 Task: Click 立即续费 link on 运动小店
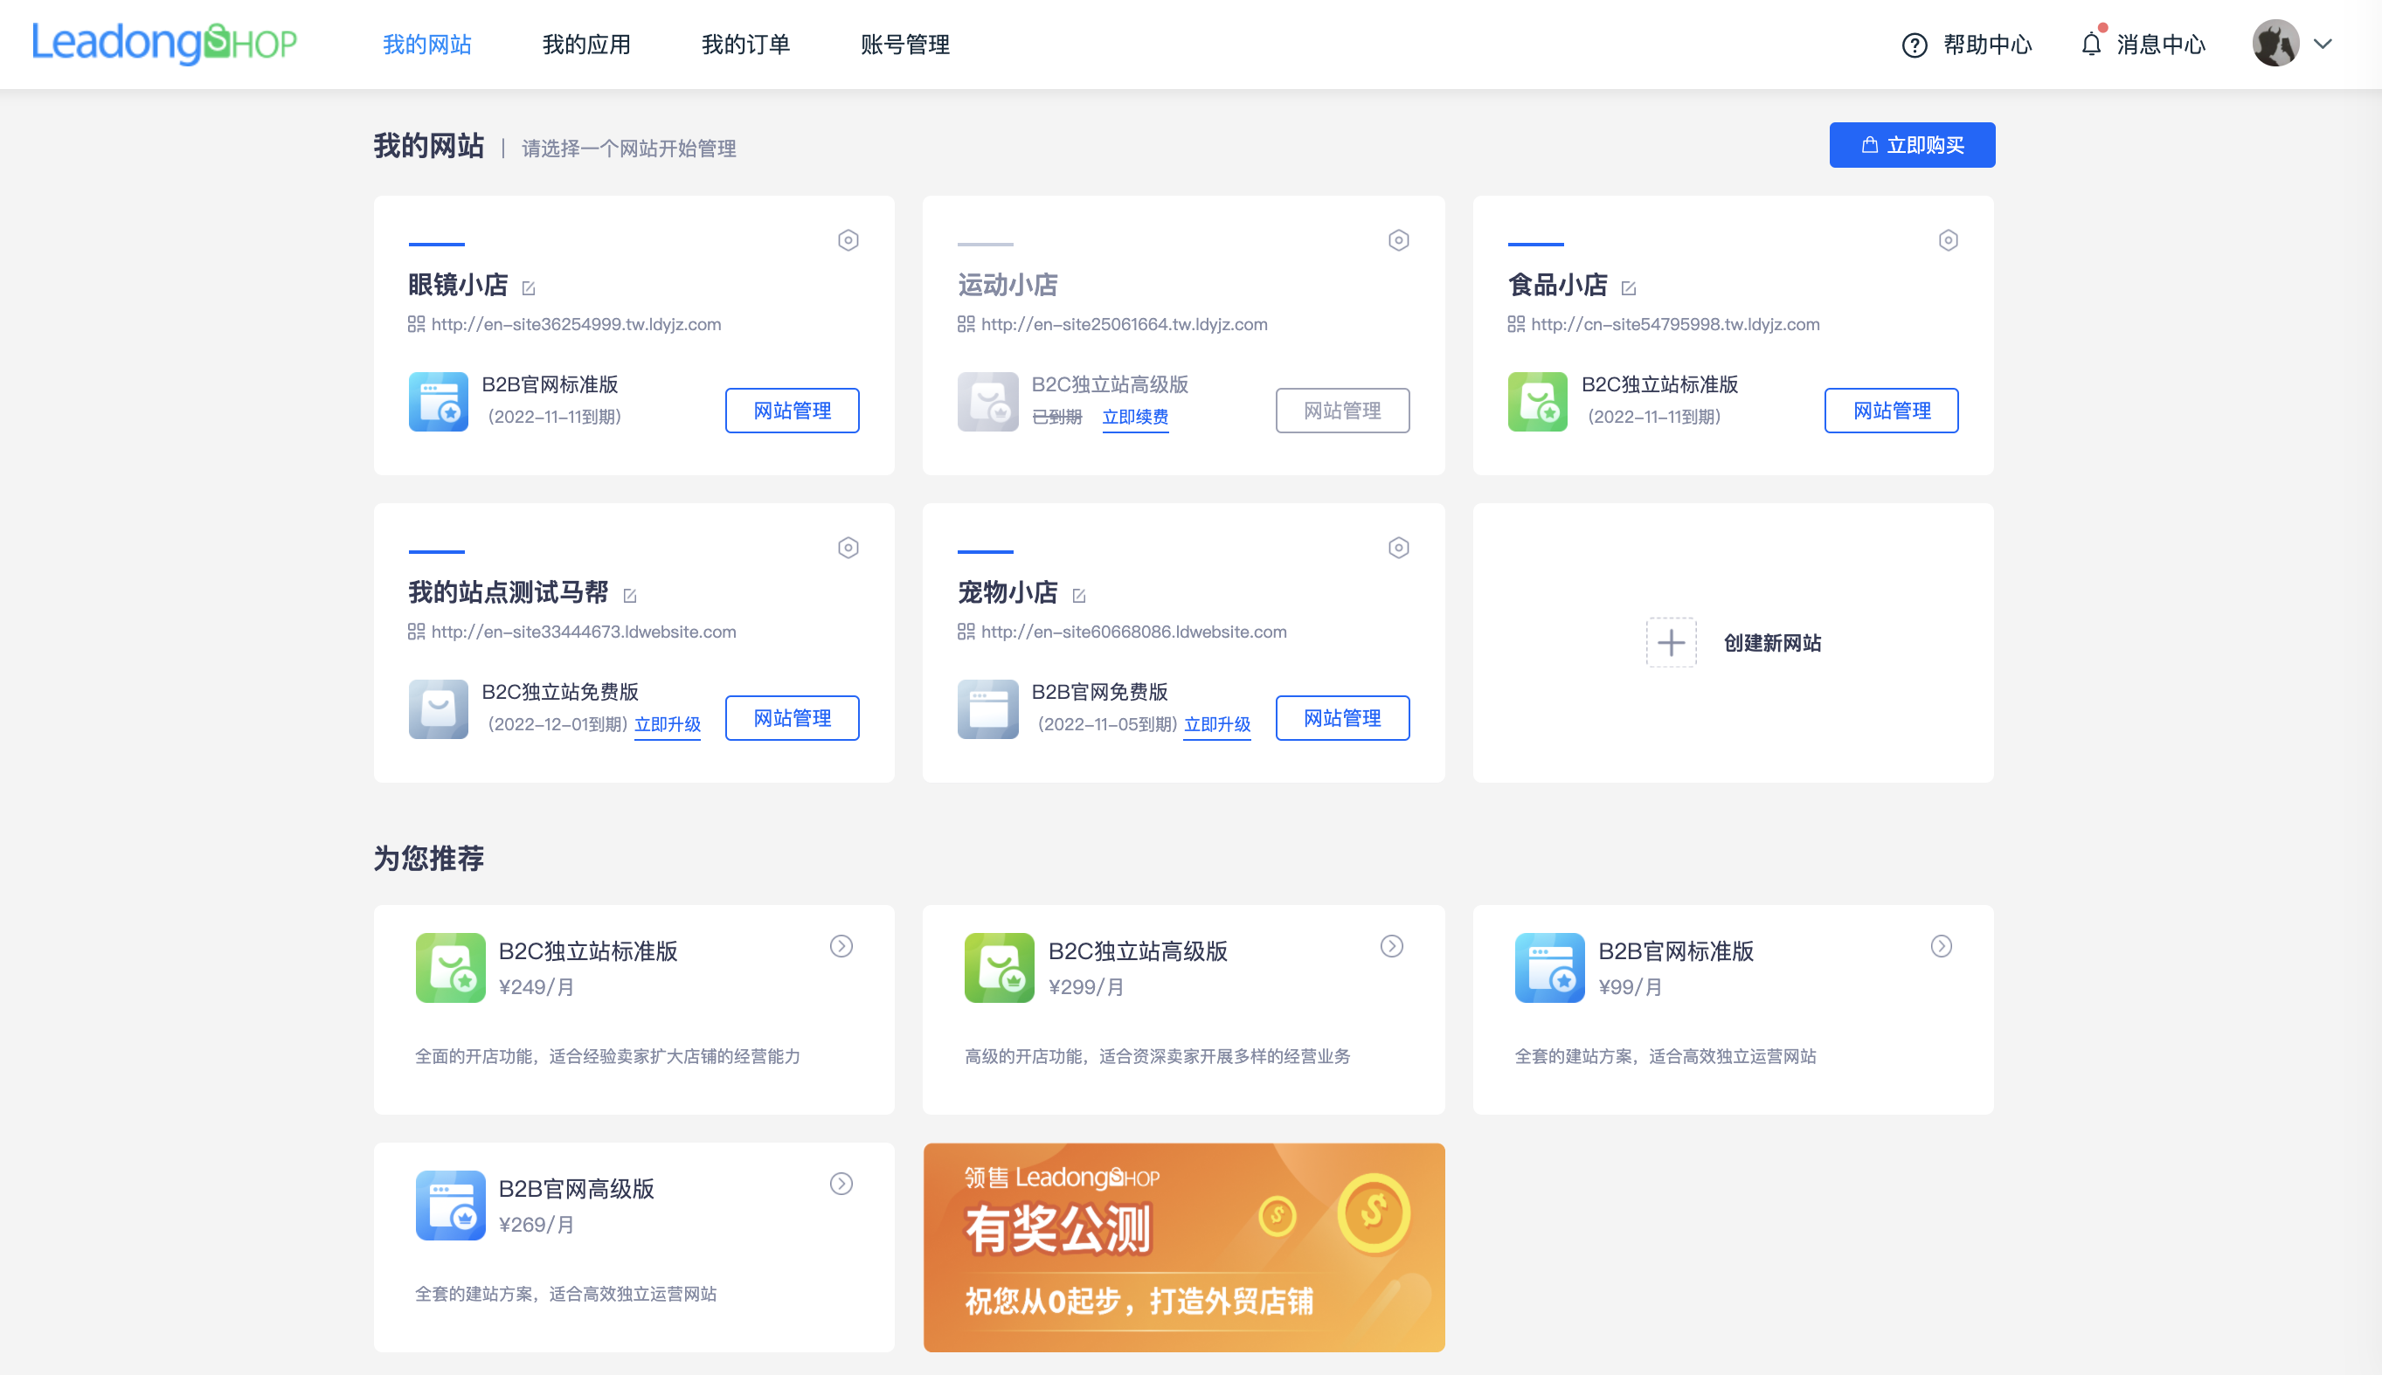pos(1134,417)
